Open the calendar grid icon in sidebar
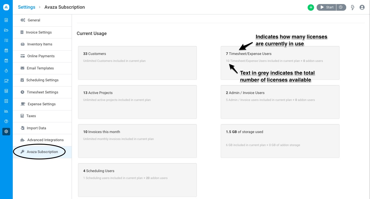The image size is (370, 199). click(6, 51)
